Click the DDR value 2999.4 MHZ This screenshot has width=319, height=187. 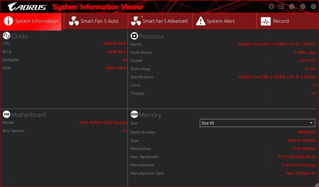(x=116, y=68)
